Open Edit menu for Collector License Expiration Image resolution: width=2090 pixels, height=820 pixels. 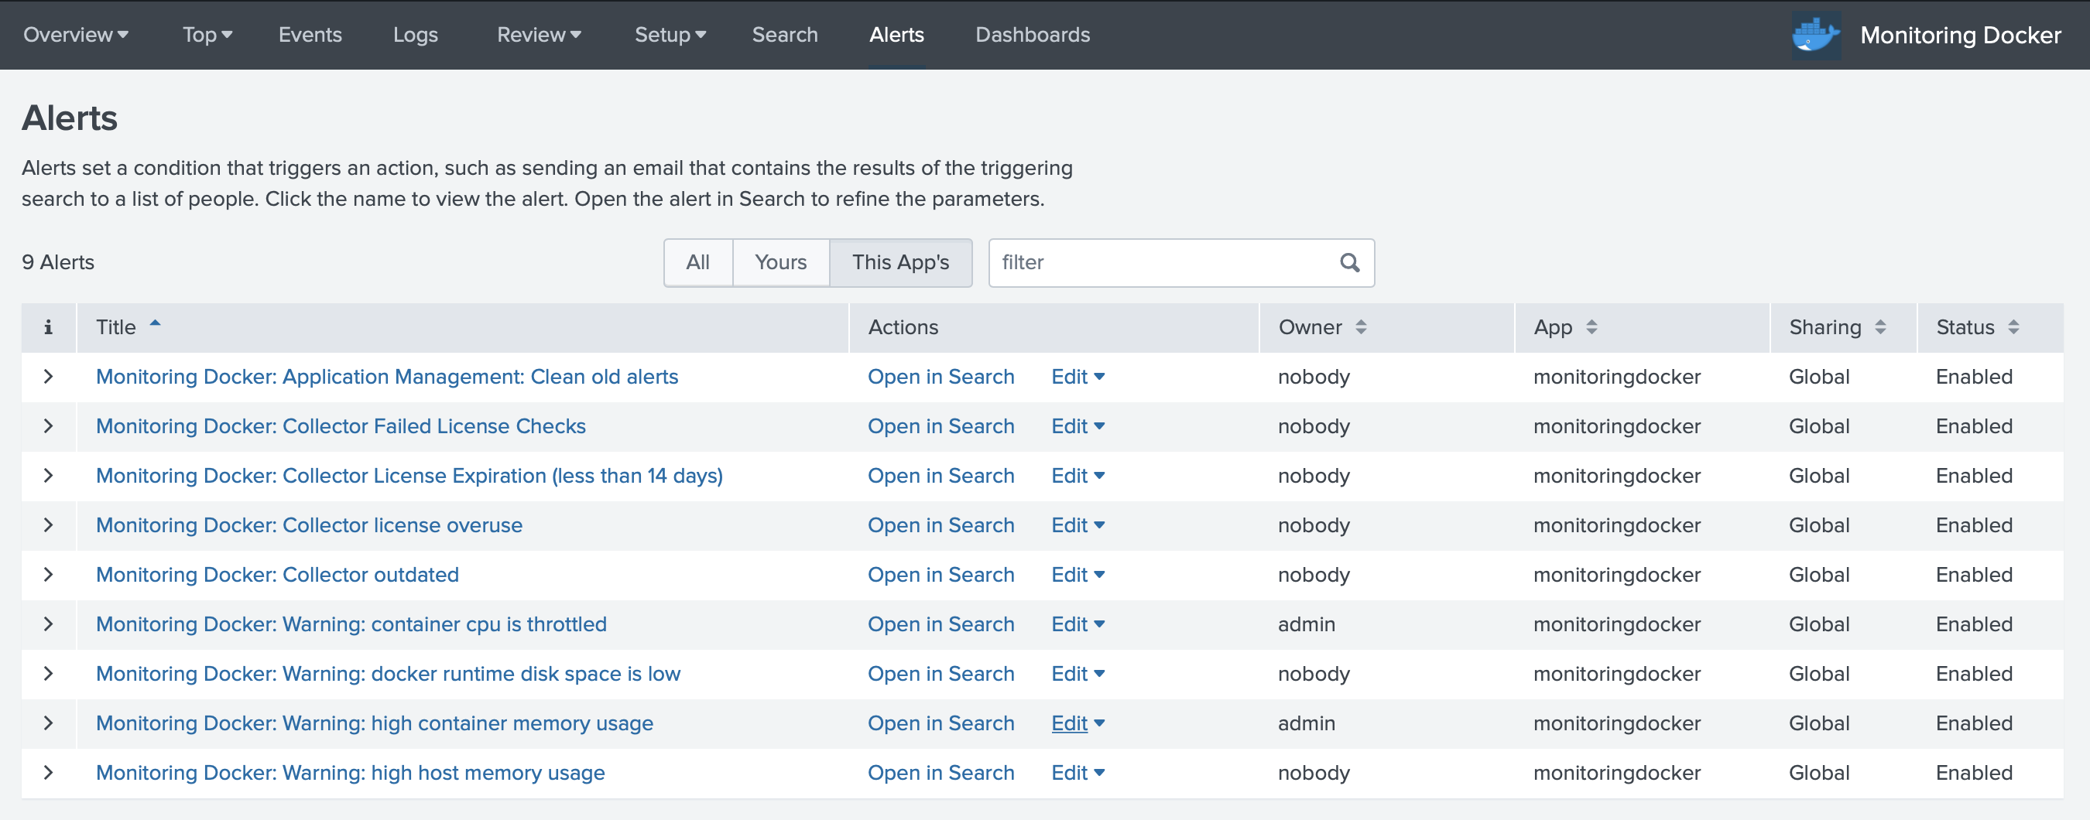tap(1078, 475)
